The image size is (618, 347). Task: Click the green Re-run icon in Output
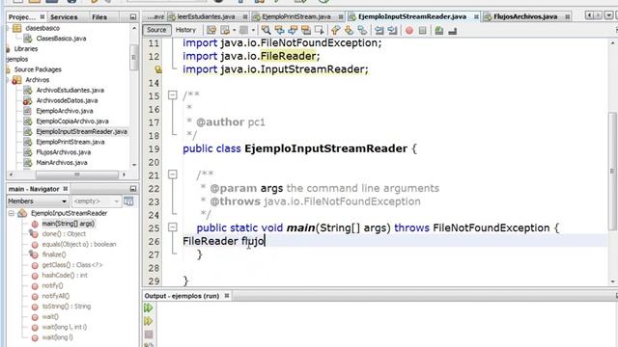coord(148,307)
